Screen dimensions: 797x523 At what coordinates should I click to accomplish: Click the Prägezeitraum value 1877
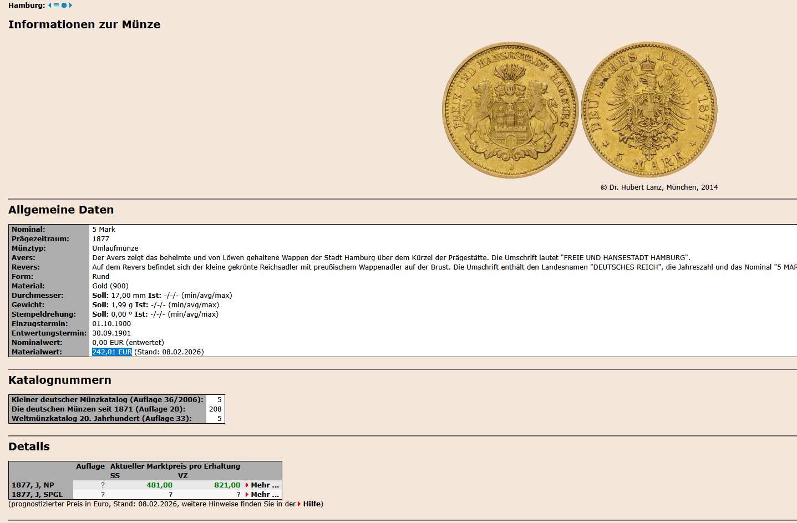click(101, 239)
